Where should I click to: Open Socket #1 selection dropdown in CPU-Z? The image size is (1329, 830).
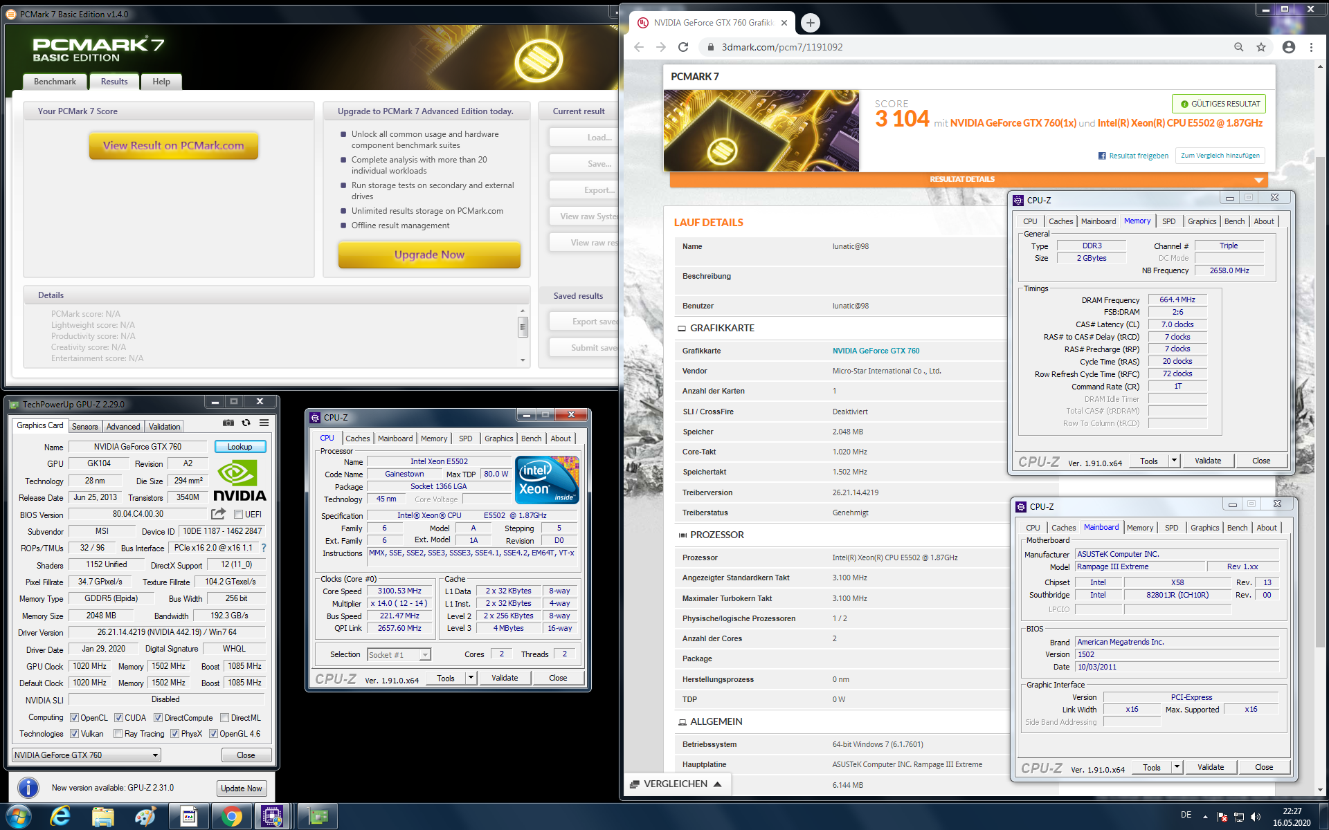point(399,654)
